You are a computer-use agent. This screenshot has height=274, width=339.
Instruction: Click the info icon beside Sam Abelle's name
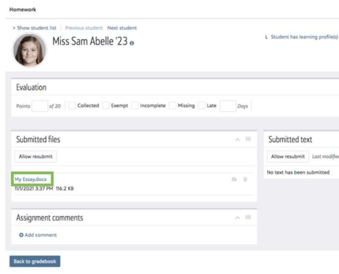coord(132,43)
